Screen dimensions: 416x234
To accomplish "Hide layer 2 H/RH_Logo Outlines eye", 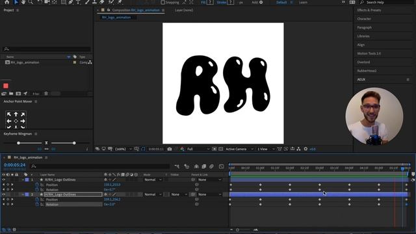I will [4, 194].
